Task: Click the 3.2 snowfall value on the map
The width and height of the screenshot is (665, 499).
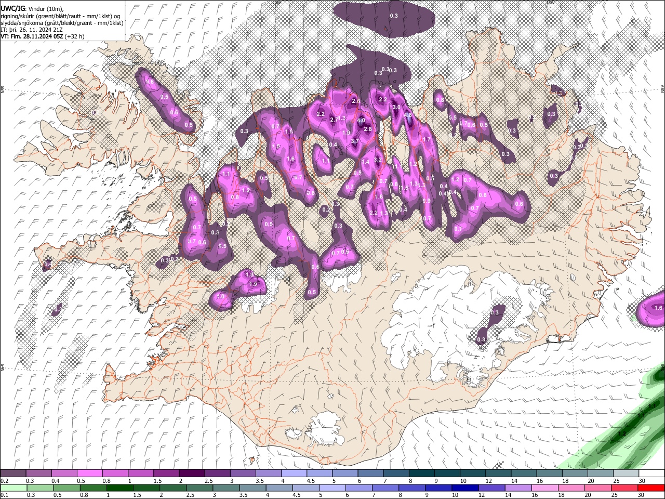Action: [378, 160]
